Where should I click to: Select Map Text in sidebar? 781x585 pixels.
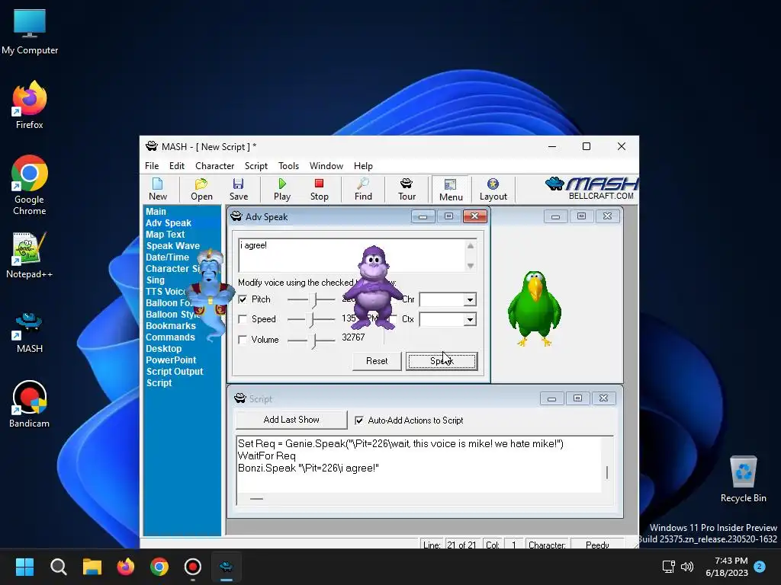[x=165, y=235]
